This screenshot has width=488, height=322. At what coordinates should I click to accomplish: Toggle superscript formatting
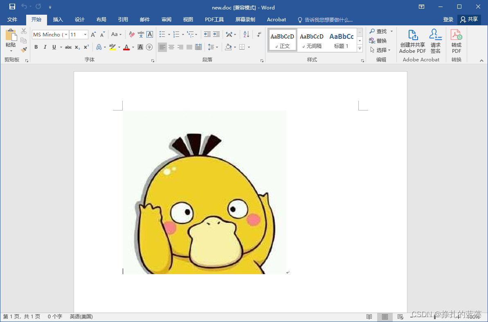87,47
